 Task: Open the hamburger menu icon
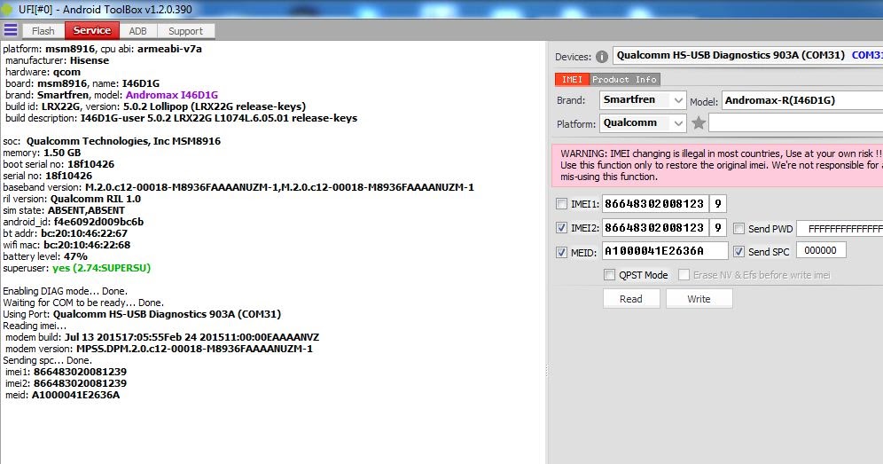pyautogui.click(x=10, y=30)
